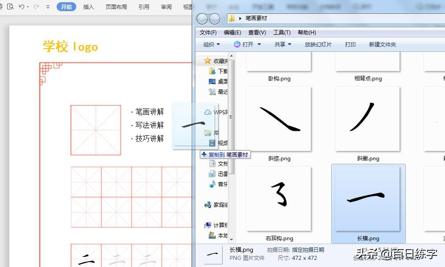Open the 工具(T) menu in Explorer

(x=282, y=33)
